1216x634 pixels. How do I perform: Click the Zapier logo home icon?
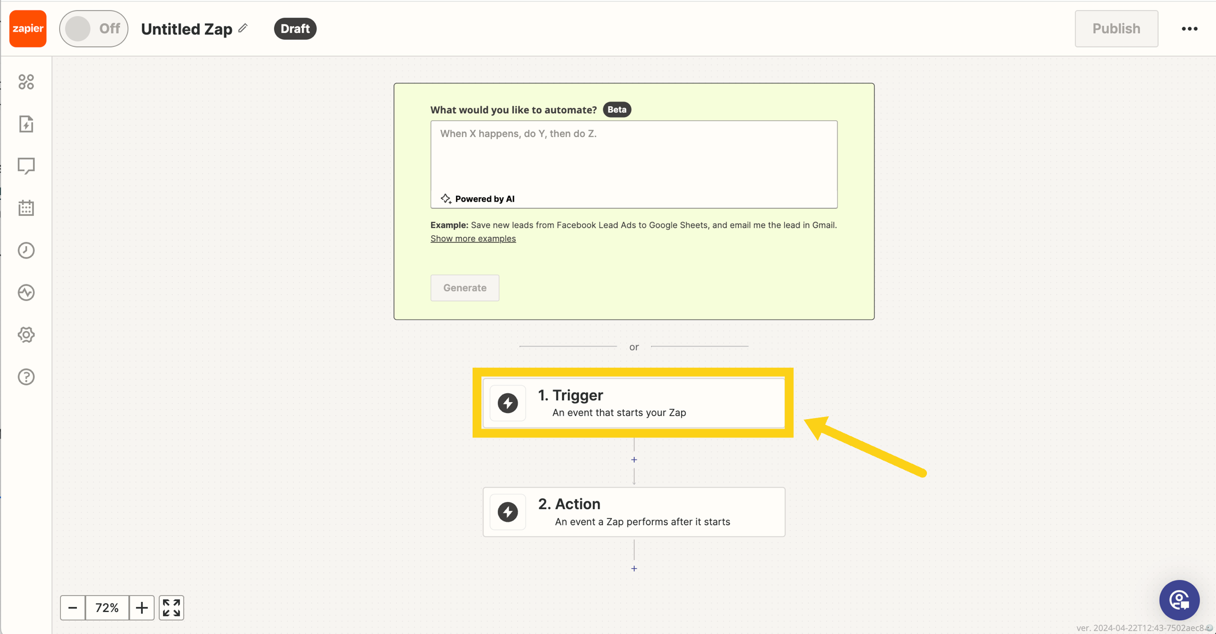click(28, 29)
